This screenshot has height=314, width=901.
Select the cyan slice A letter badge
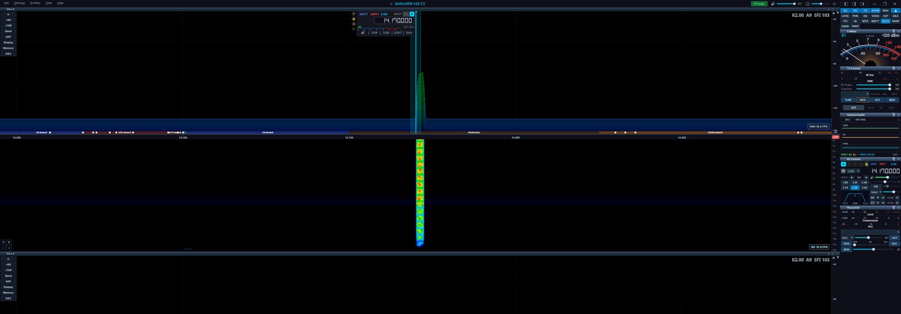pyautogui.click(x=412, y=14)
